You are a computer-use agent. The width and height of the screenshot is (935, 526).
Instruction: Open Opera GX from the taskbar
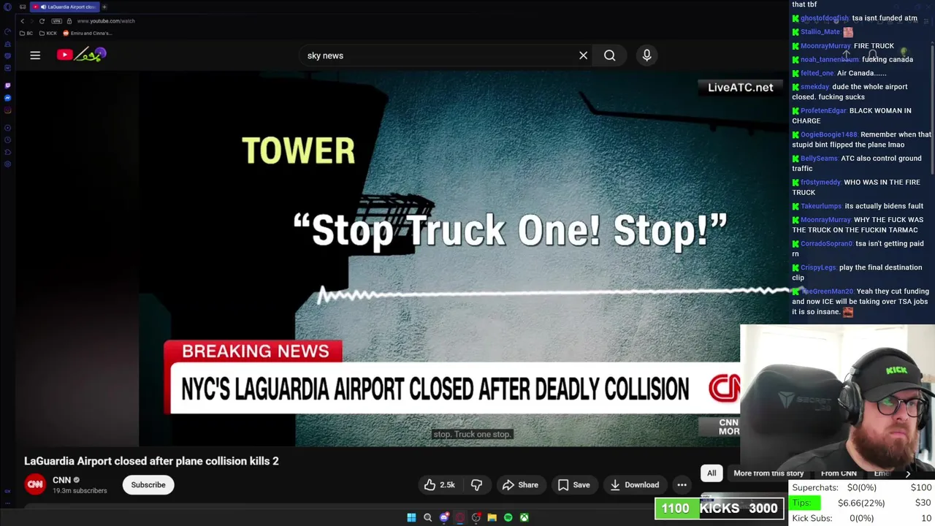[x=460, y=517]
